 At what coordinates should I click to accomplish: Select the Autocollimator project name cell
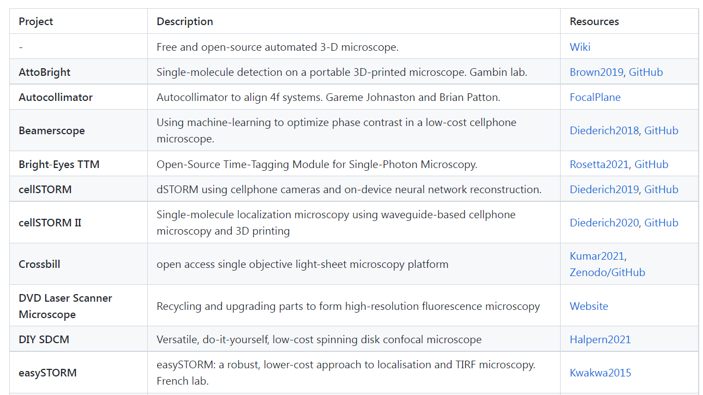56,97
